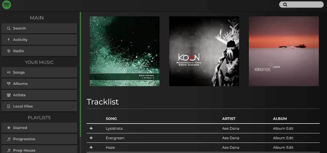Add Haze with its plus icon

point(91,147)
